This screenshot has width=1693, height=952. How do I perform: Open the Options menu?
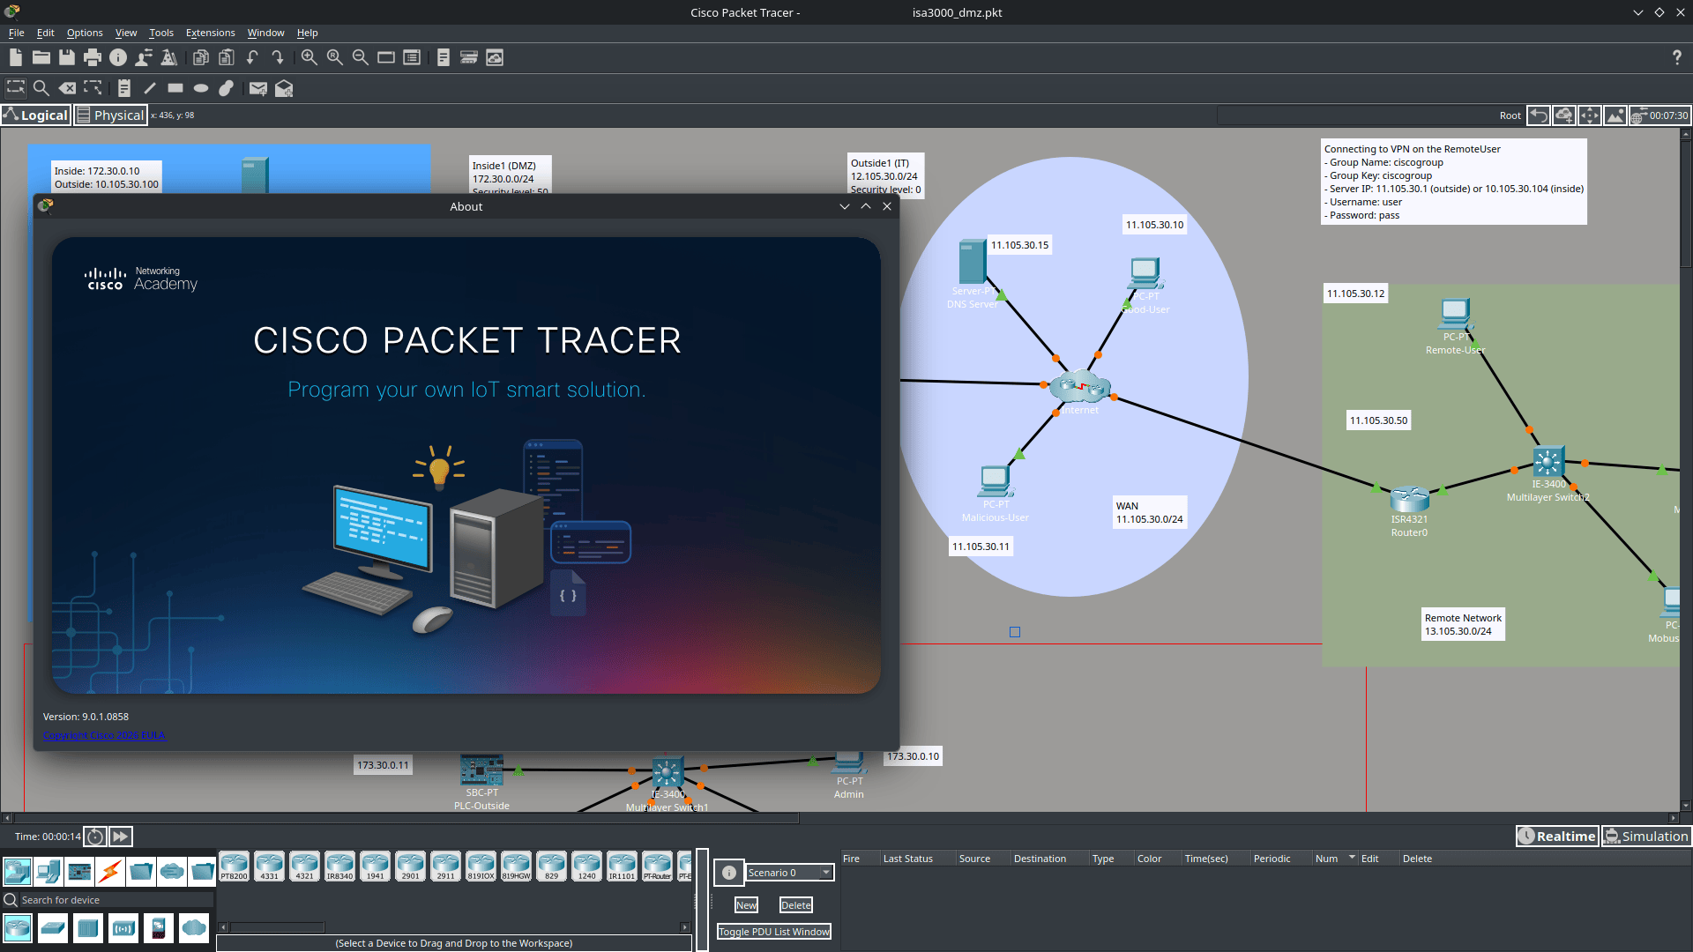85,33
